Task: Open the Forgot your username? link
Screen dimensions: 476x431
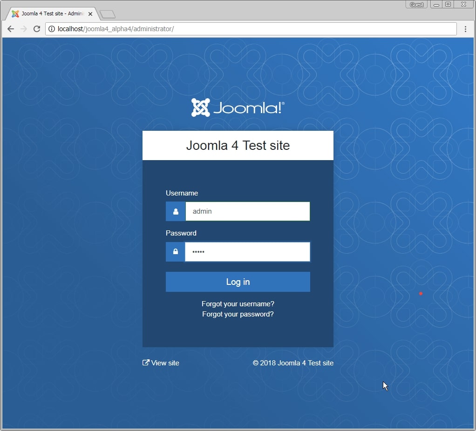Action: (x=238, y=304)
